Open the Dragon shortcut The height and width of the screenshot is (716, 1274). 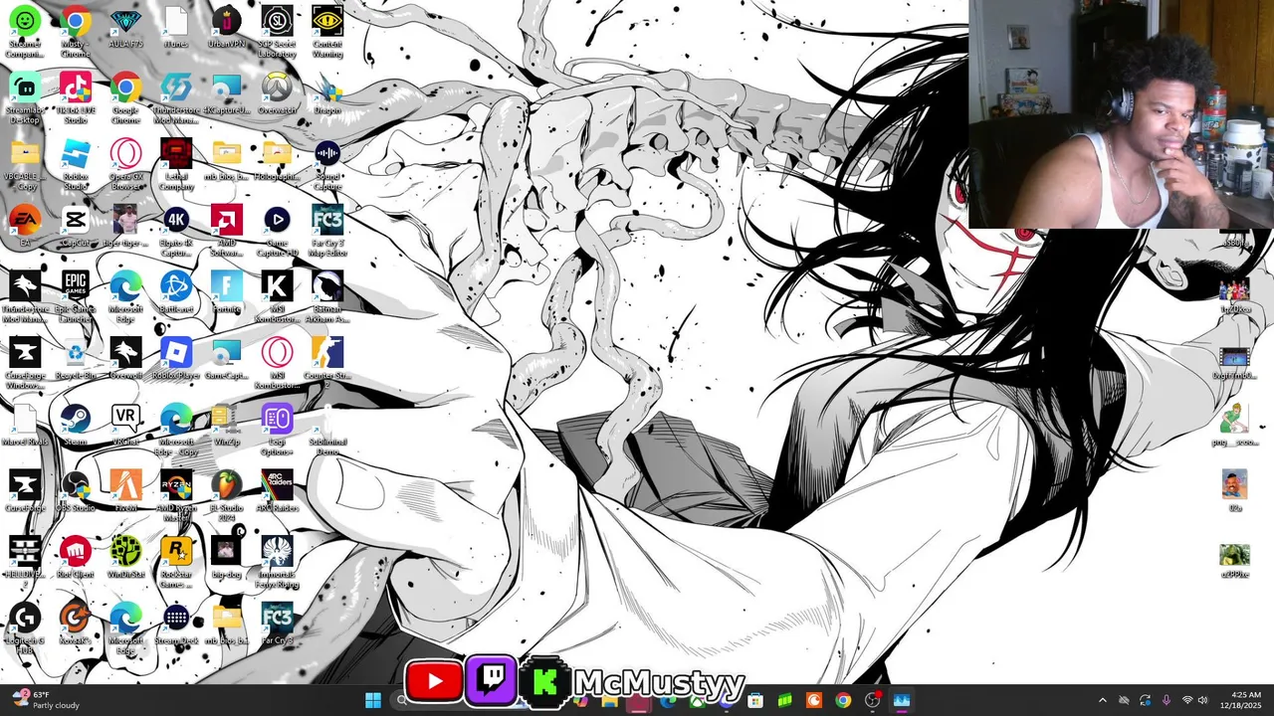coord(327,94)
